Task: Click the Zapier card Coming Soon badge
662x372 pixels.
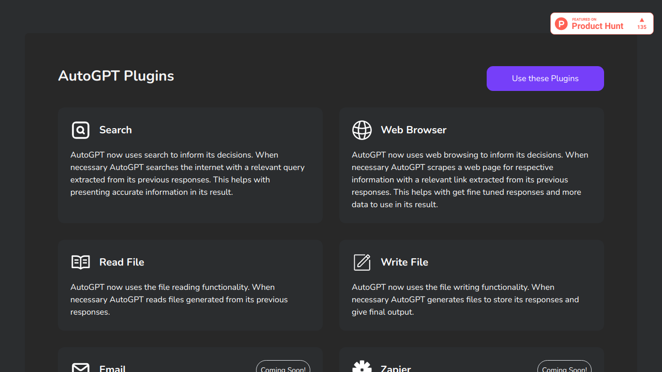Action: (x=564, y=366)
